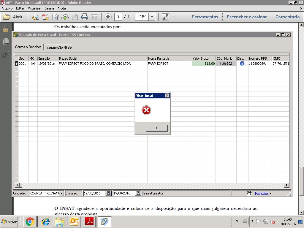
Task: Select the FARM DIRECT FOOD DO BRASIL cell
Action: tap(103, 64)
